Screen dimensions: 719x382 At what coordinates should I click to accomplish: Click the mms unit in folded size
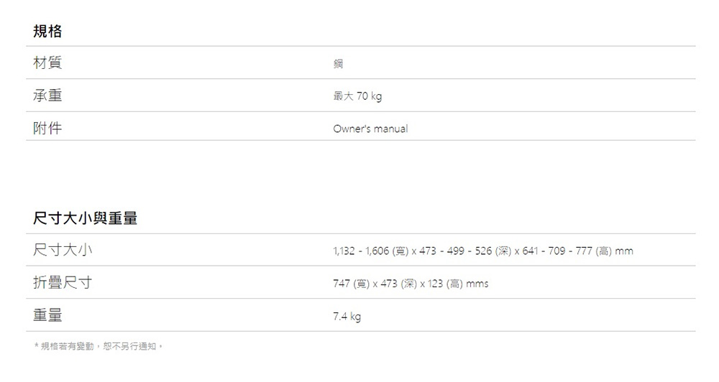click(x=477, y=284)
